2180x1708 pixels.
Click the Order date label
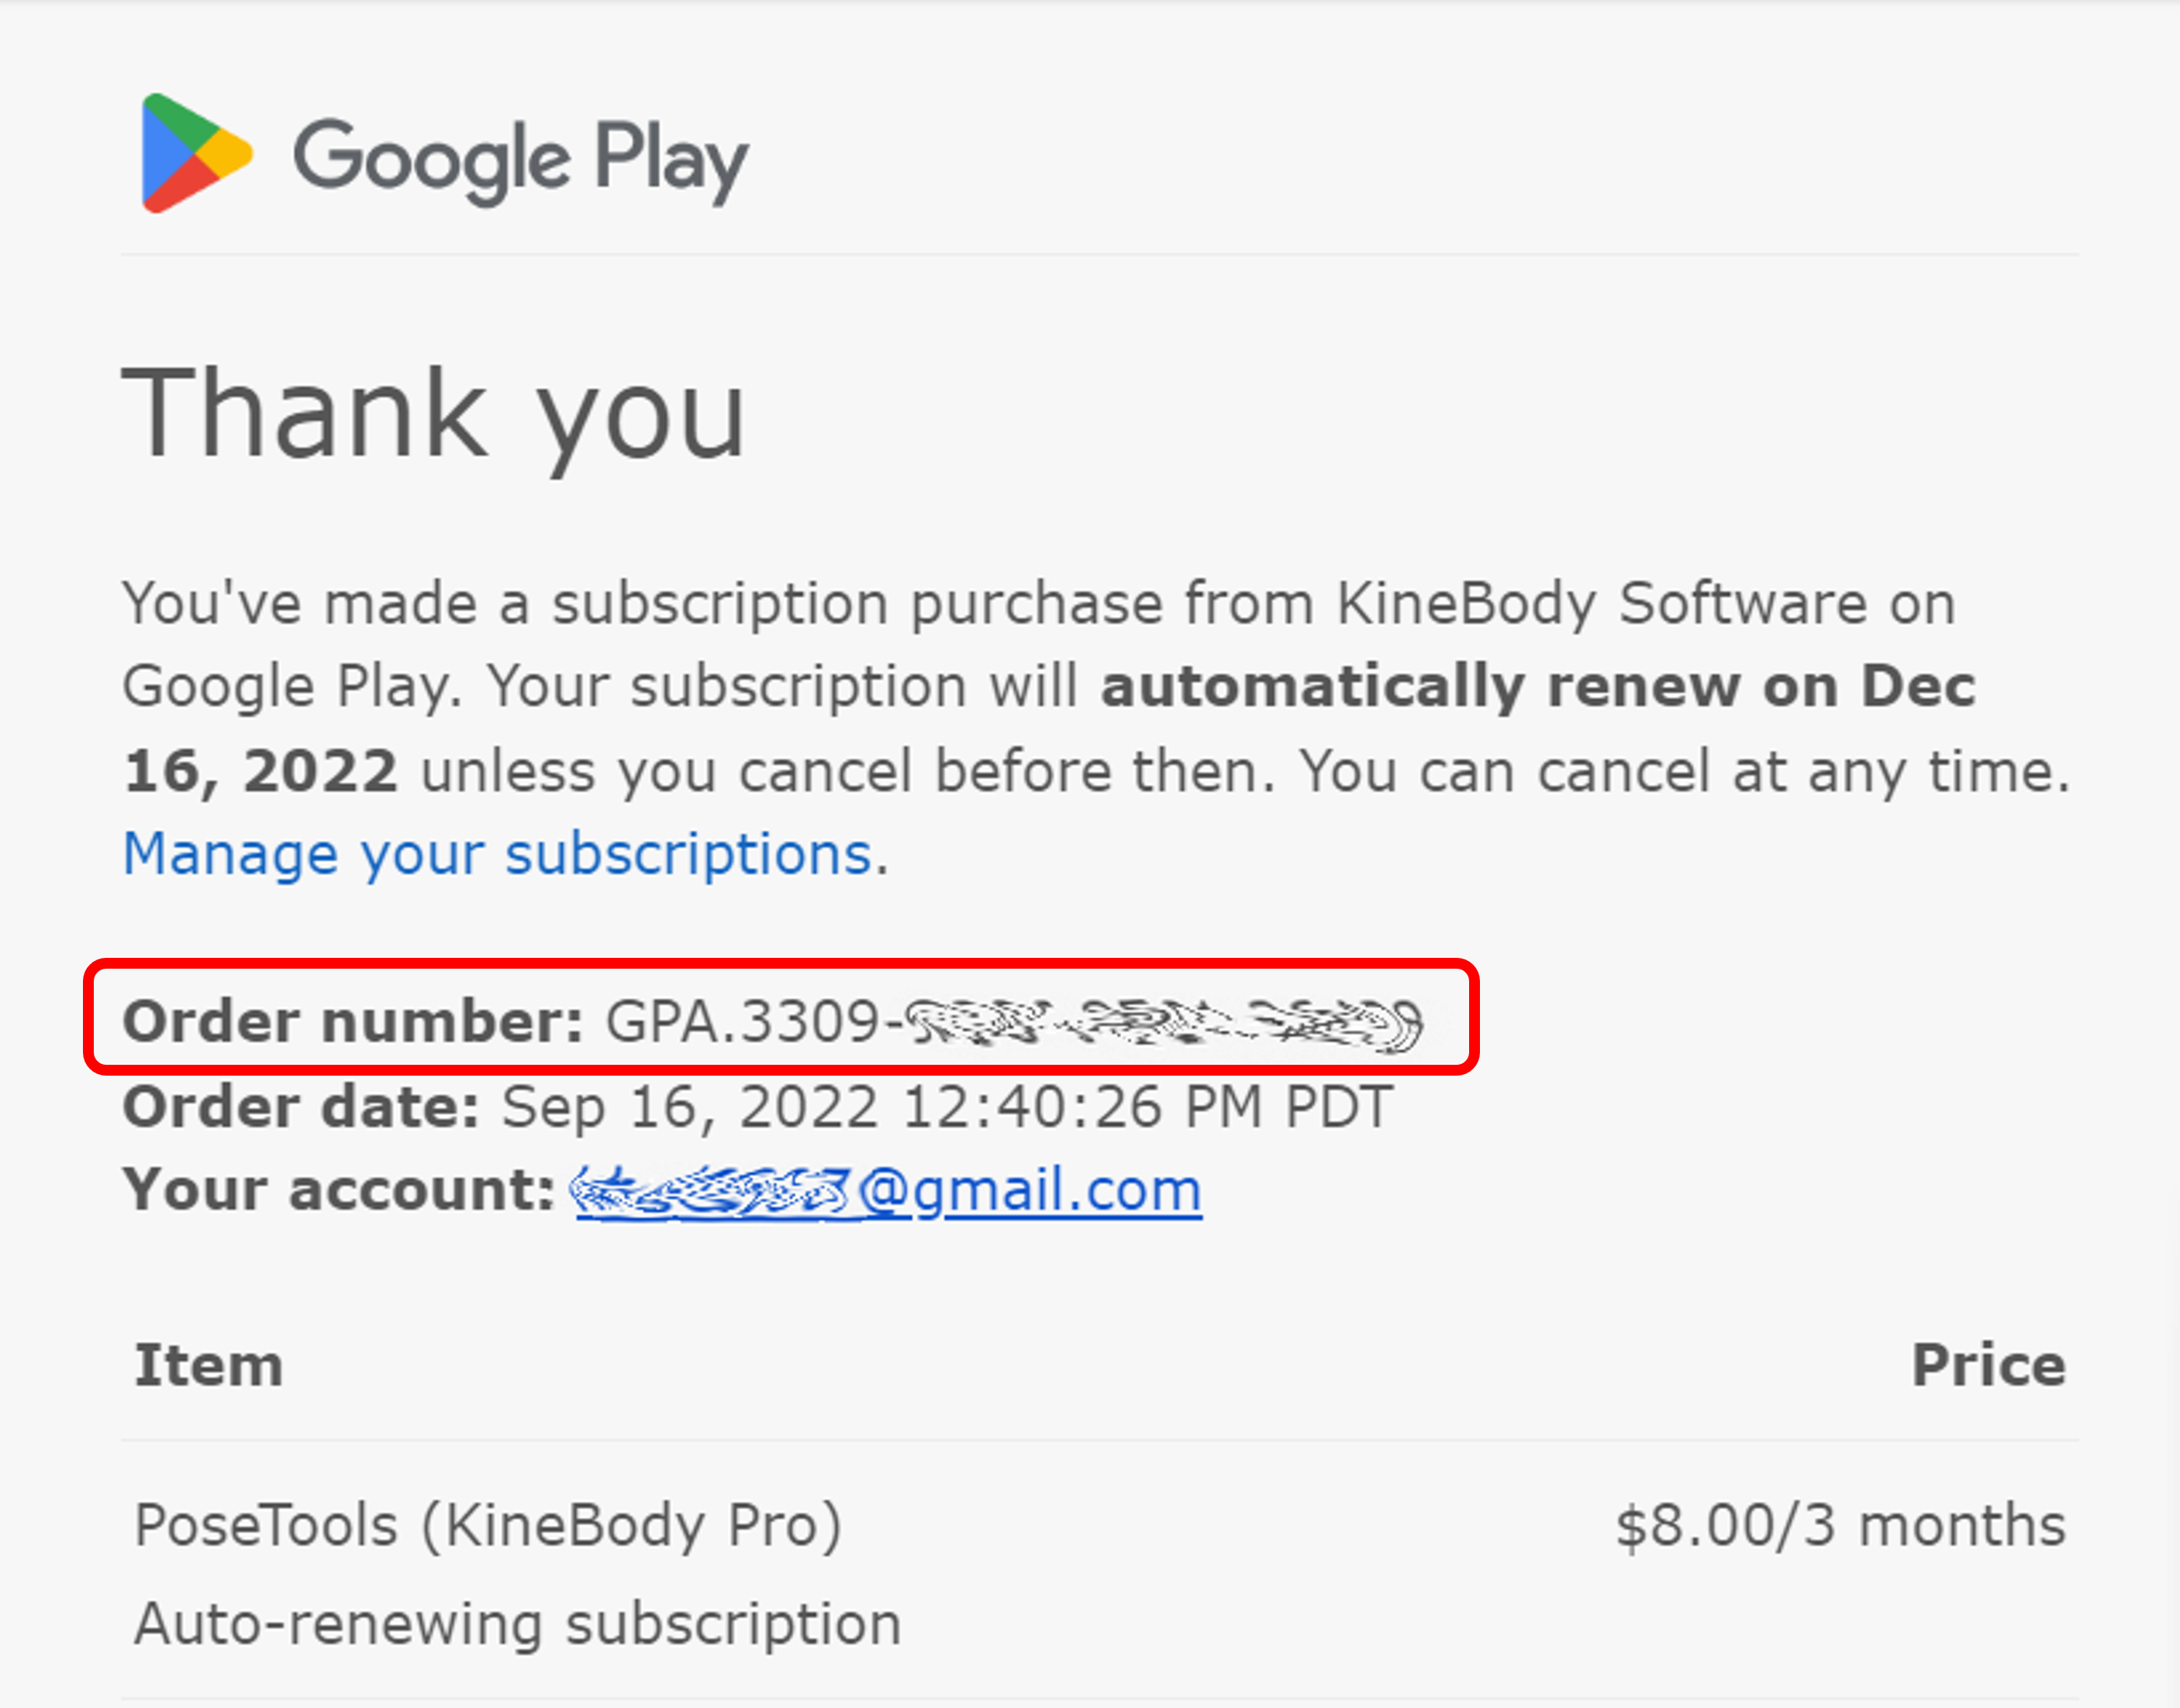point(301,1108)
